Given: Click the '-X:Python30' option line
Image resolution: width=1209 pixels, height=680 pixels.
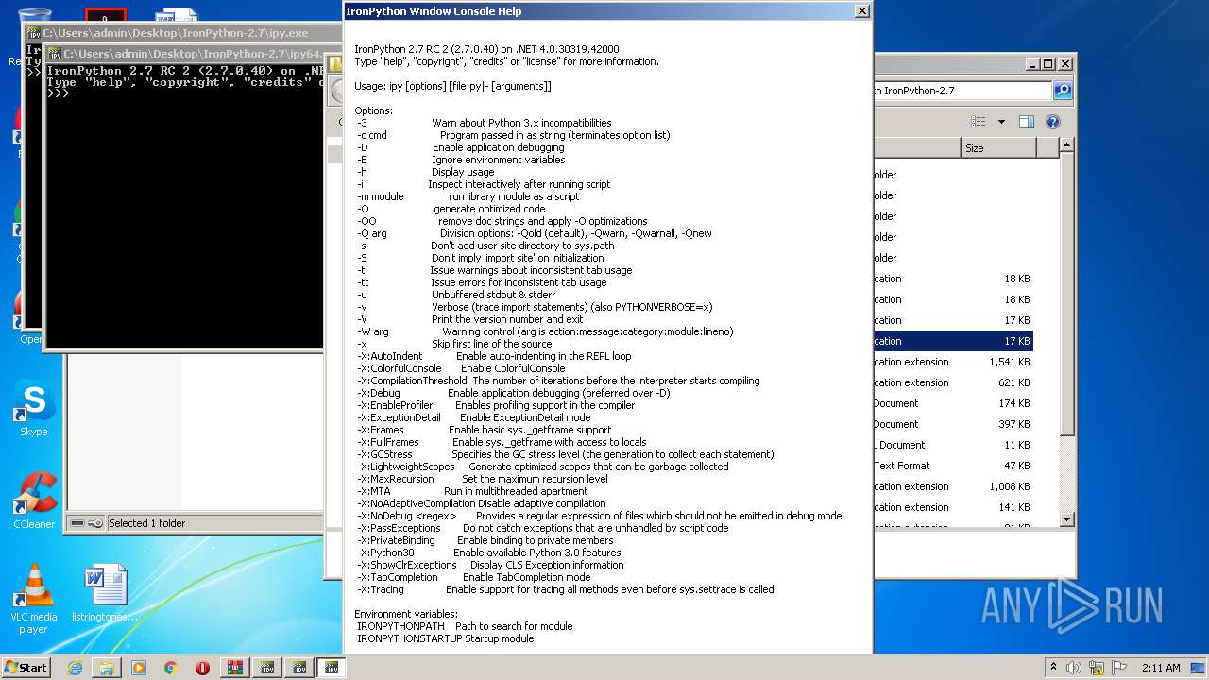Looking at the screenshot, I should pos(489,552).
